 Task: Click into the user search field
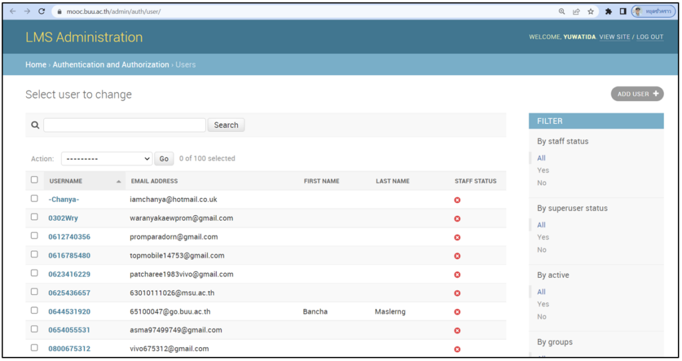(x=125, y=125)
